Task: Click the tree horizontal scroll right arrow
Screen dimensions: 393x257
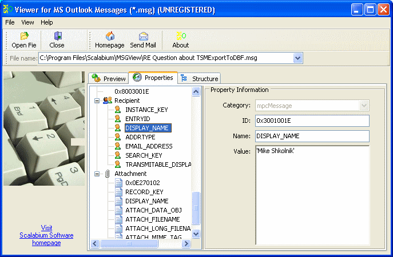Action: coord(186,243)
